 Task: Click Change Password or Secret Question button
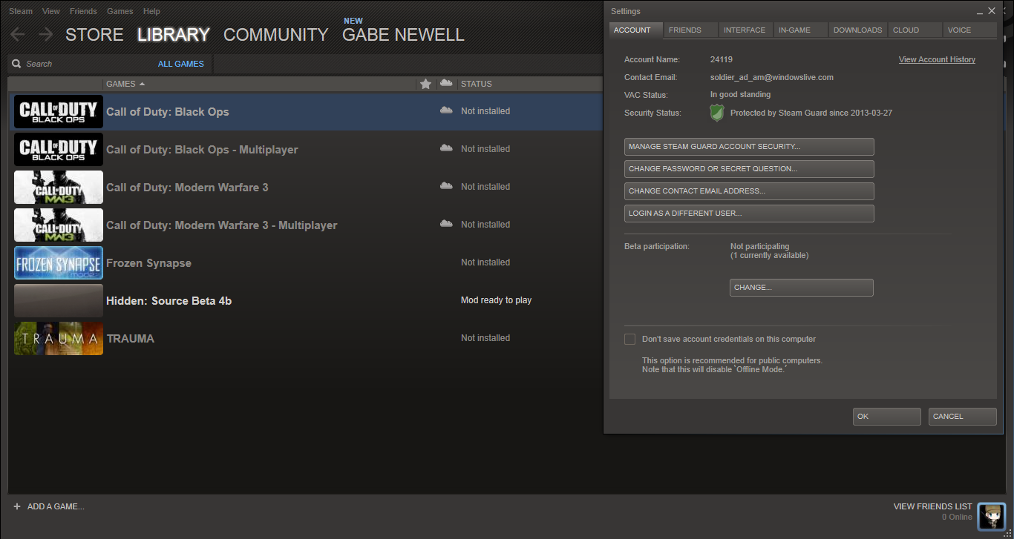pyautogui.click(x=749, y=169)
